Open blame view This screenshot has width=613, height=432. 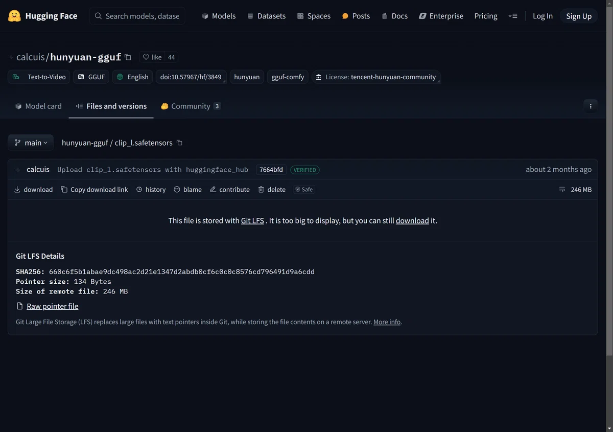tap(187, 189)
